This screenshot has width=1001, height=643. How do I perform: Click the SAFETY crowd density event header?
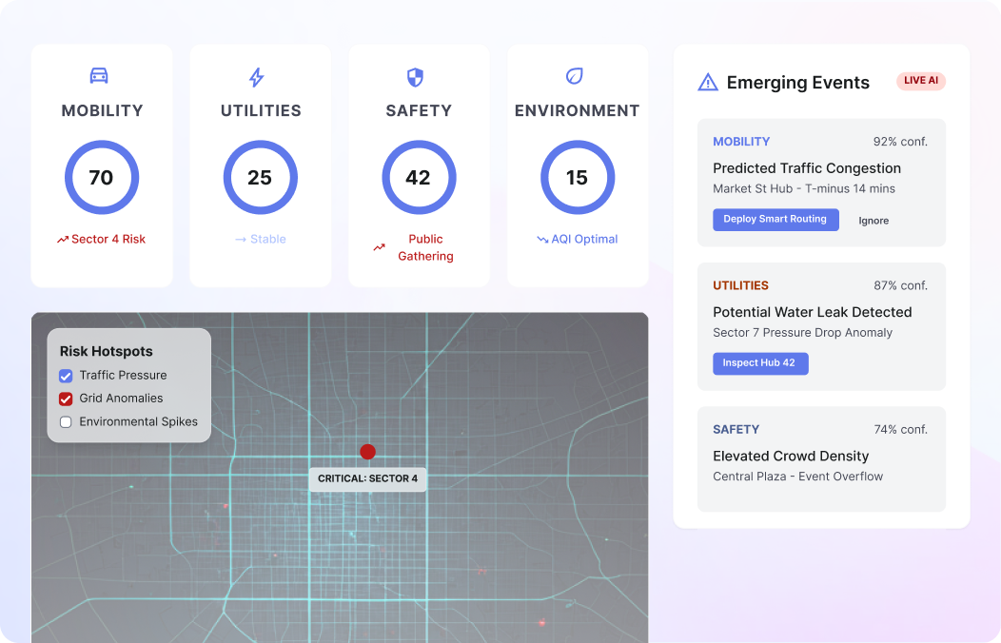737,429
